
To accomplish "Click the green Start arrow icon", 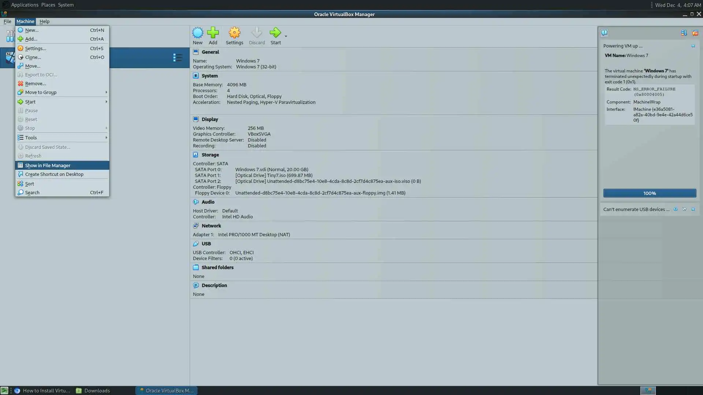I will click(275, 33).
